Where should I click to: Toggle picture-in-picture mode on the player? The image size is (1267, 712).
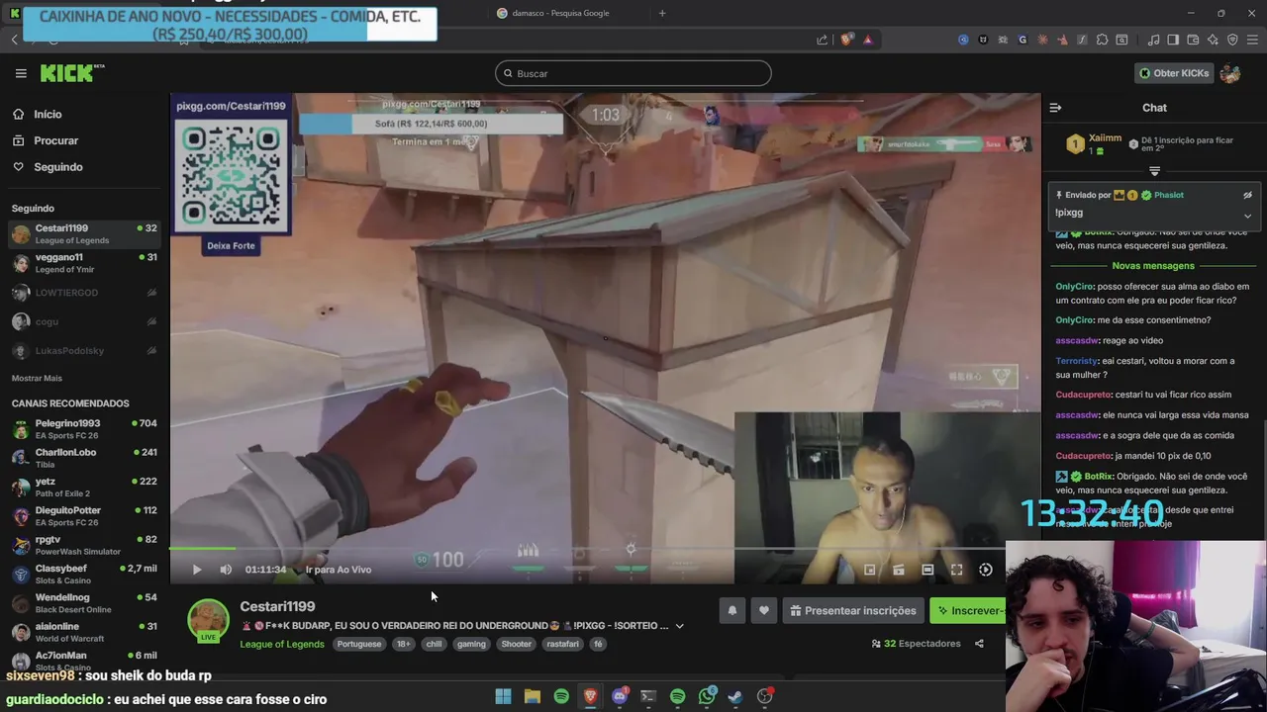click(870, 570)
